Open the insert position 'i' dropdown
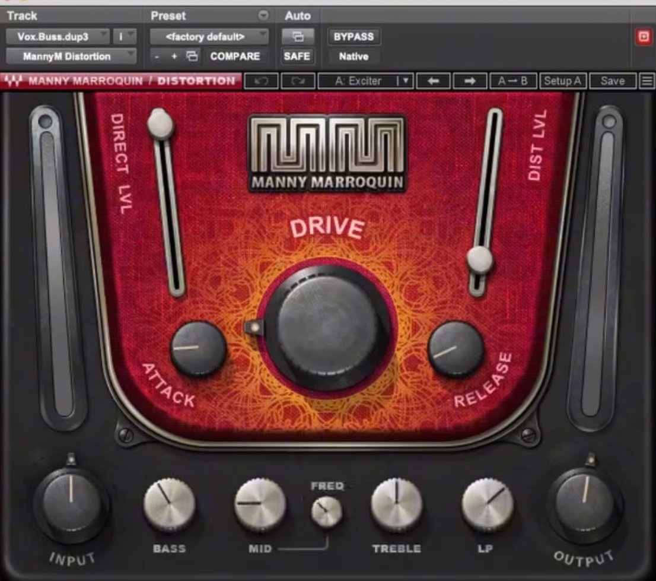The image size is (656, 581). [125, 37]
